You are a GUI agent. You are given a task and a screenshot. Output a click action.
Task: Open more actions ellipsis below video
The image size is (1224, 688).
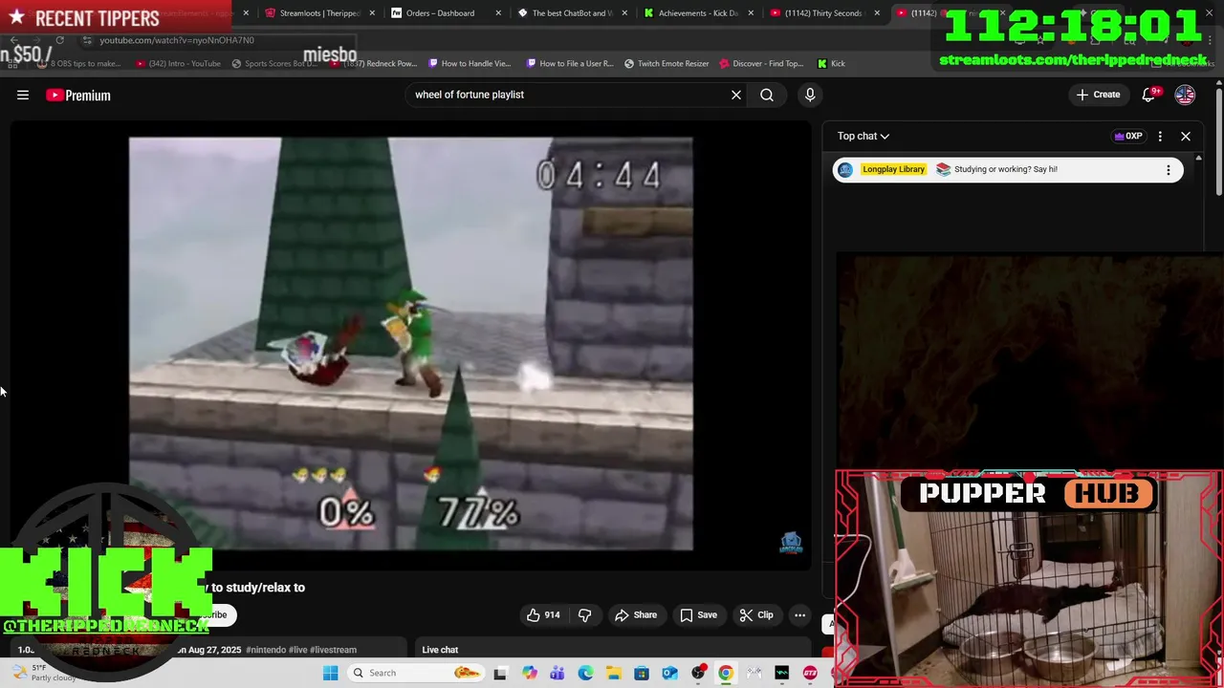pos(799,615)
